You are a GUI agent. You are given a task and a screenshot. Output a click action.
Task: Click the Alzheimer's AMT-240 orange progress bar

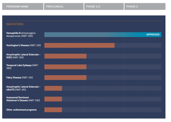coord(53,99)
